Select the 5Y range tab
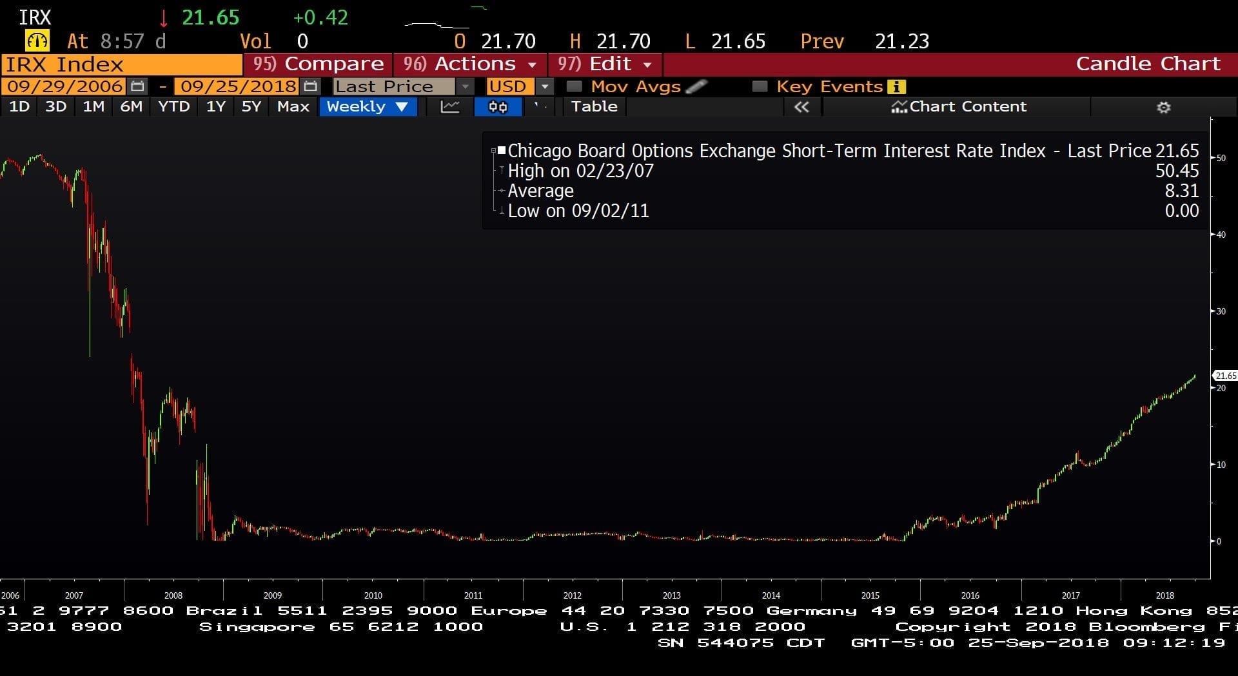 coord(251,107)
